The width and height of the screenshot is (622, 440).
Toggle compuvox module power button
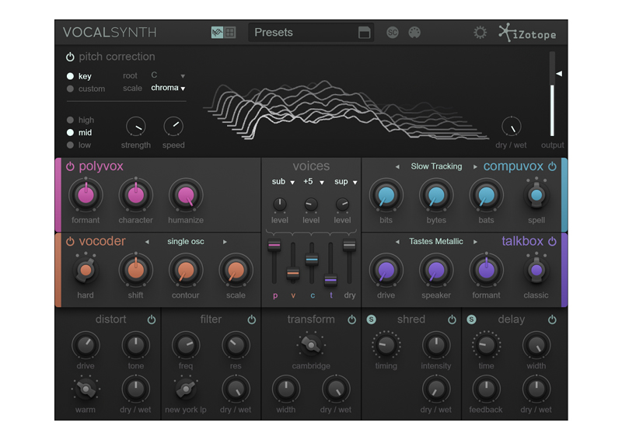click(x=552, y=166)
